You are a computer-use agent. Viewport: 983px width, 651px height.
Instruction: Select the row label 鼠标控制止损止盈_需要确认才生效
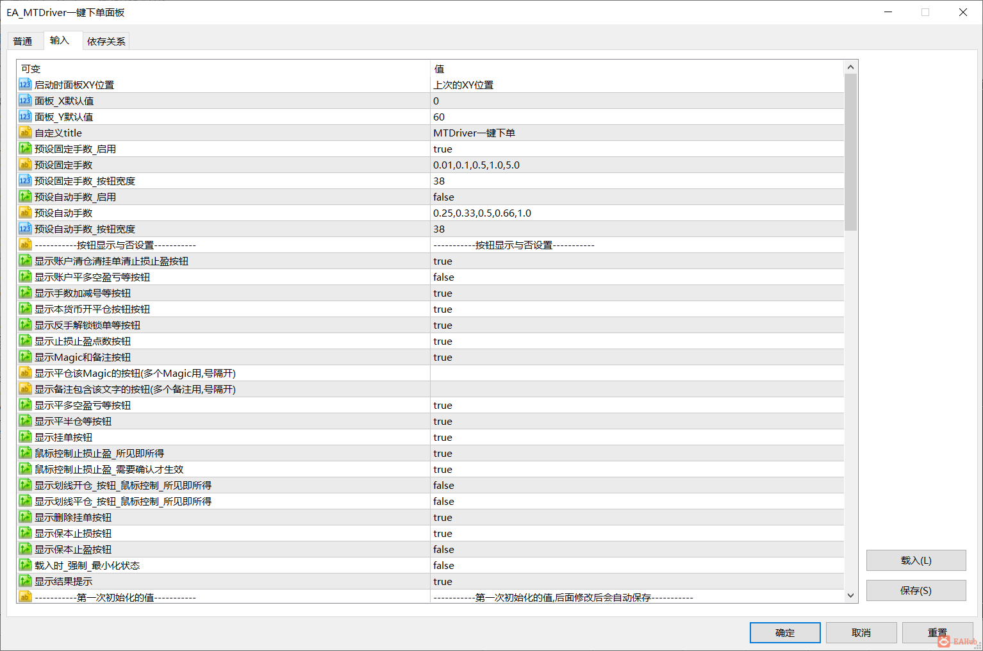click(109, 469)
